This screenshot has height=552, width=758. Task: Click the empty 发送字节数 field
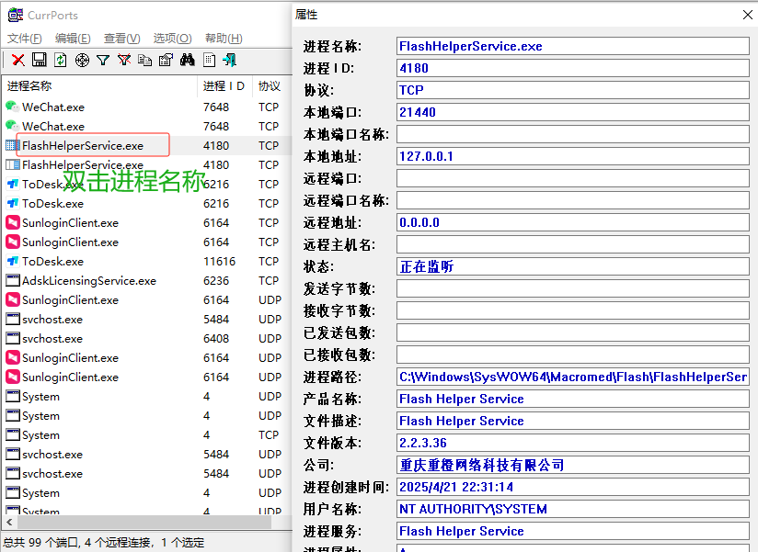tap(573, 288)
